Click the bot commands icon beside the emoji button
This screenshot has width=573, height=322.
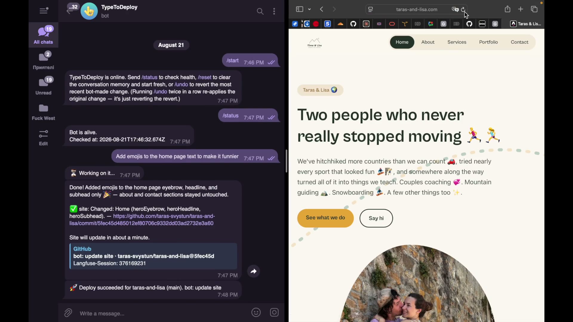point(274,312)
